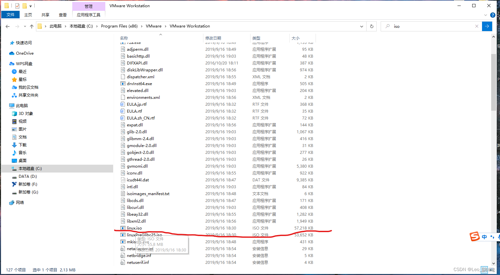
Task: Open 网络 in navigation pane
Action: coord(20,203)
